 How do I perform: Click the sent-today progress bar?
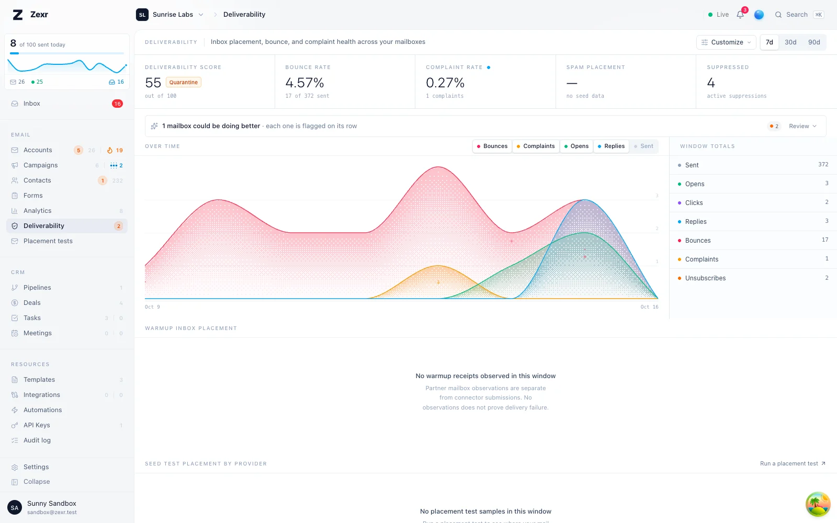pos(67,53)
